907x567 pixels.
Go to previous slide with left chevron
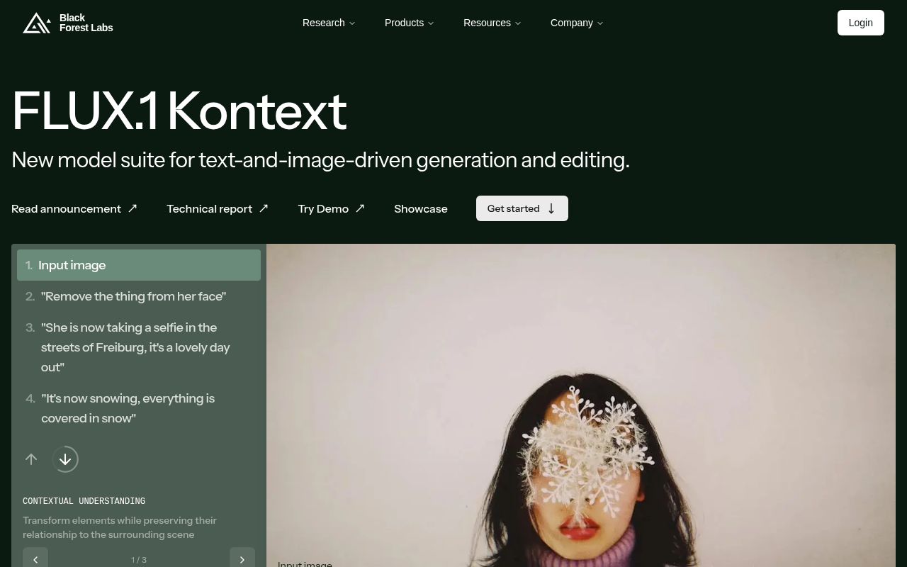point(35,559)
